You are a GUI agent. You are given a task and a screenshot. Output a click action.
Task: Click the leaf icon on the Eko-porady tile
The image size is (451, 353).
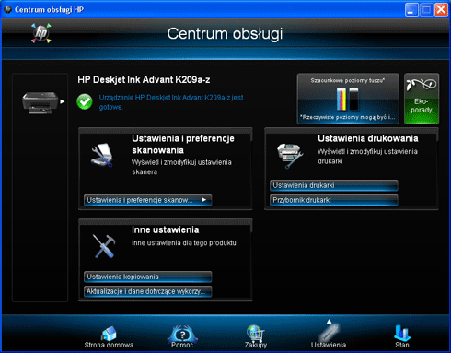pos(421,84)
